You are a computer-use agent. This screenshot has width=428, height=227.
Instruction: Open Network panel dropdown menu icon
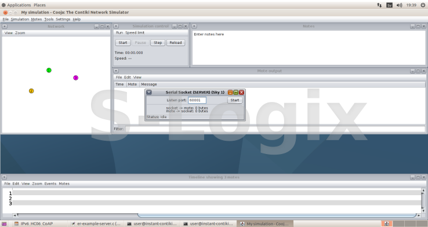click(5, 27)
